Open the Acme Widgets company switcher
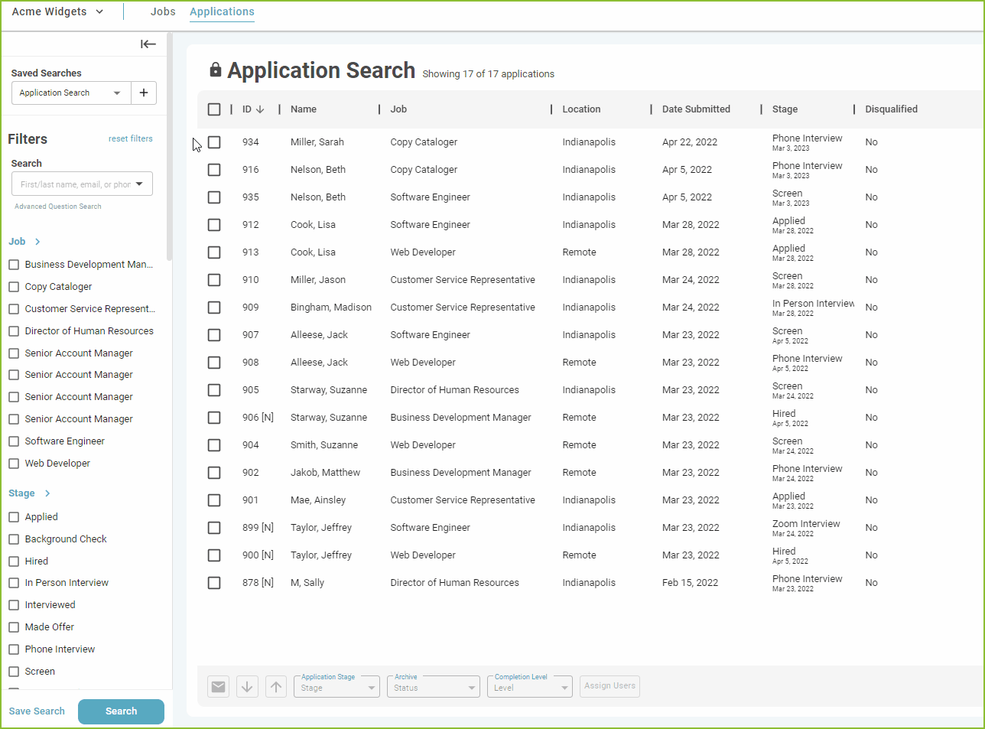Viewport: 985px width, 729px height. [x=57, y=11]
